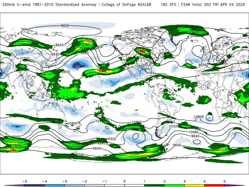Click the '9840' contour label near Greenland's top
Image resolution: width=249 pixels, height=187 pixels.
point(194,27)
